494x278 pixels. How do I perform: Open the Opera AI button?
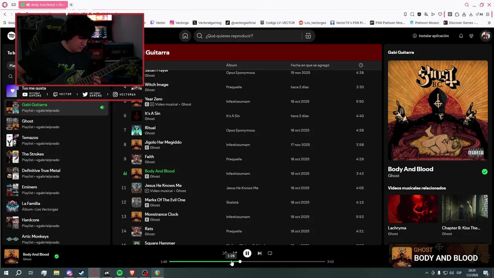[480, 14]
